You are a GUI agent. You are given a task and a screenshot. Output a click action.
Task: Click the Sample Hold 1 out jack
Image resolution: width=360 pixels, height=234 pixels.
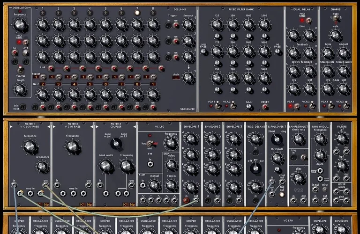[x=304, y=201]
